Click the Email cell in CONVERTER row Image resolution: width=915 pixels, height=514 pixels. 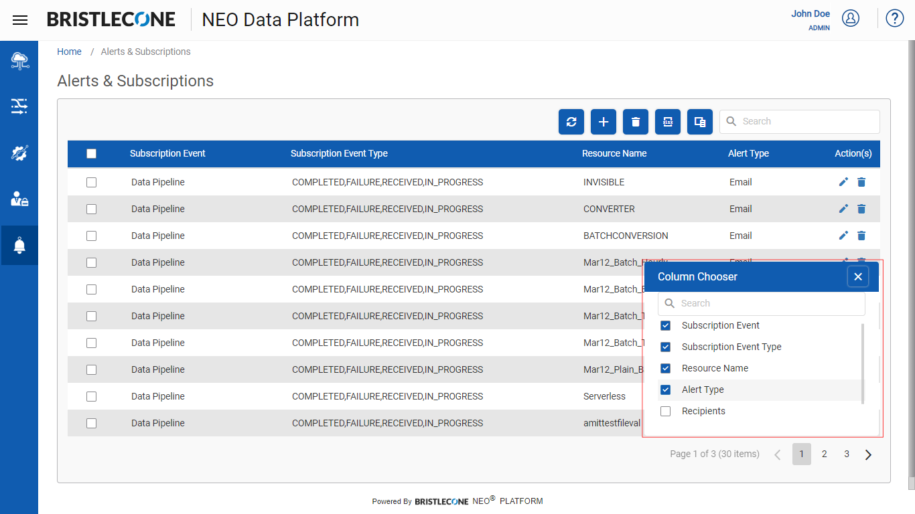tap(740, 209)
